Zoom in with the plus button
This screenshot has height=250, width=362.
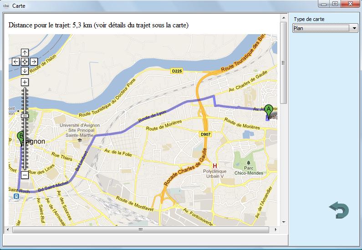(25, 82)
